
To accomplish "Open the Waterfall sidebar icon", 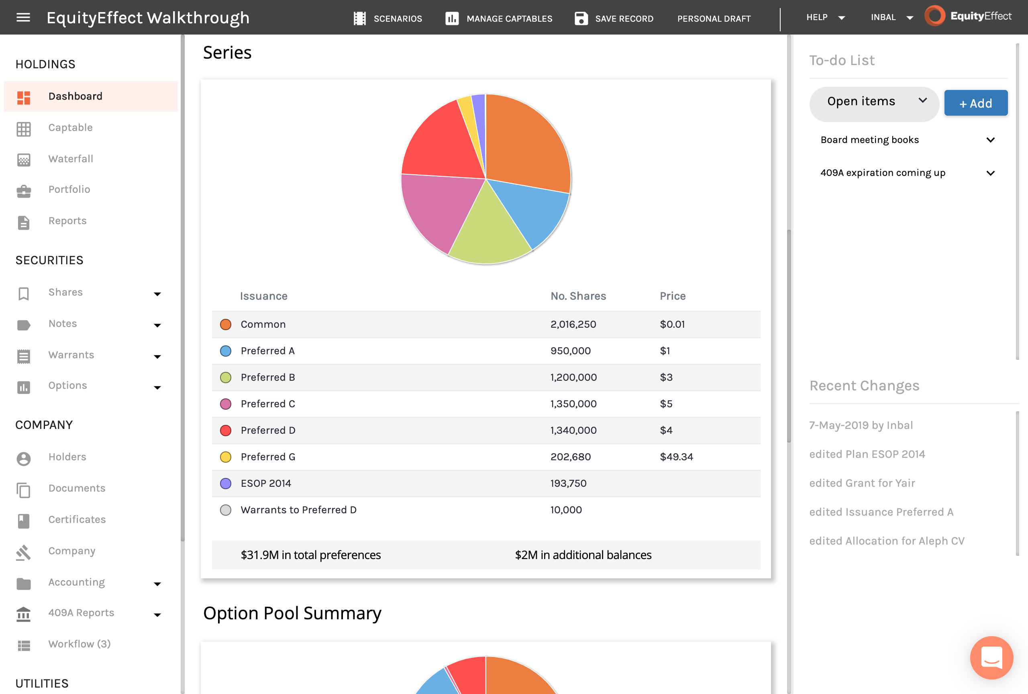I will [23, 160].
